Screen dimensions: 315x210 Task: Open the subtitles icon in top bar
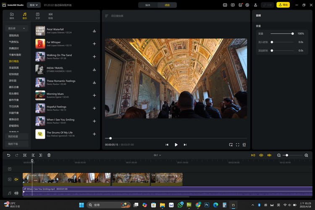pos(225,5)
